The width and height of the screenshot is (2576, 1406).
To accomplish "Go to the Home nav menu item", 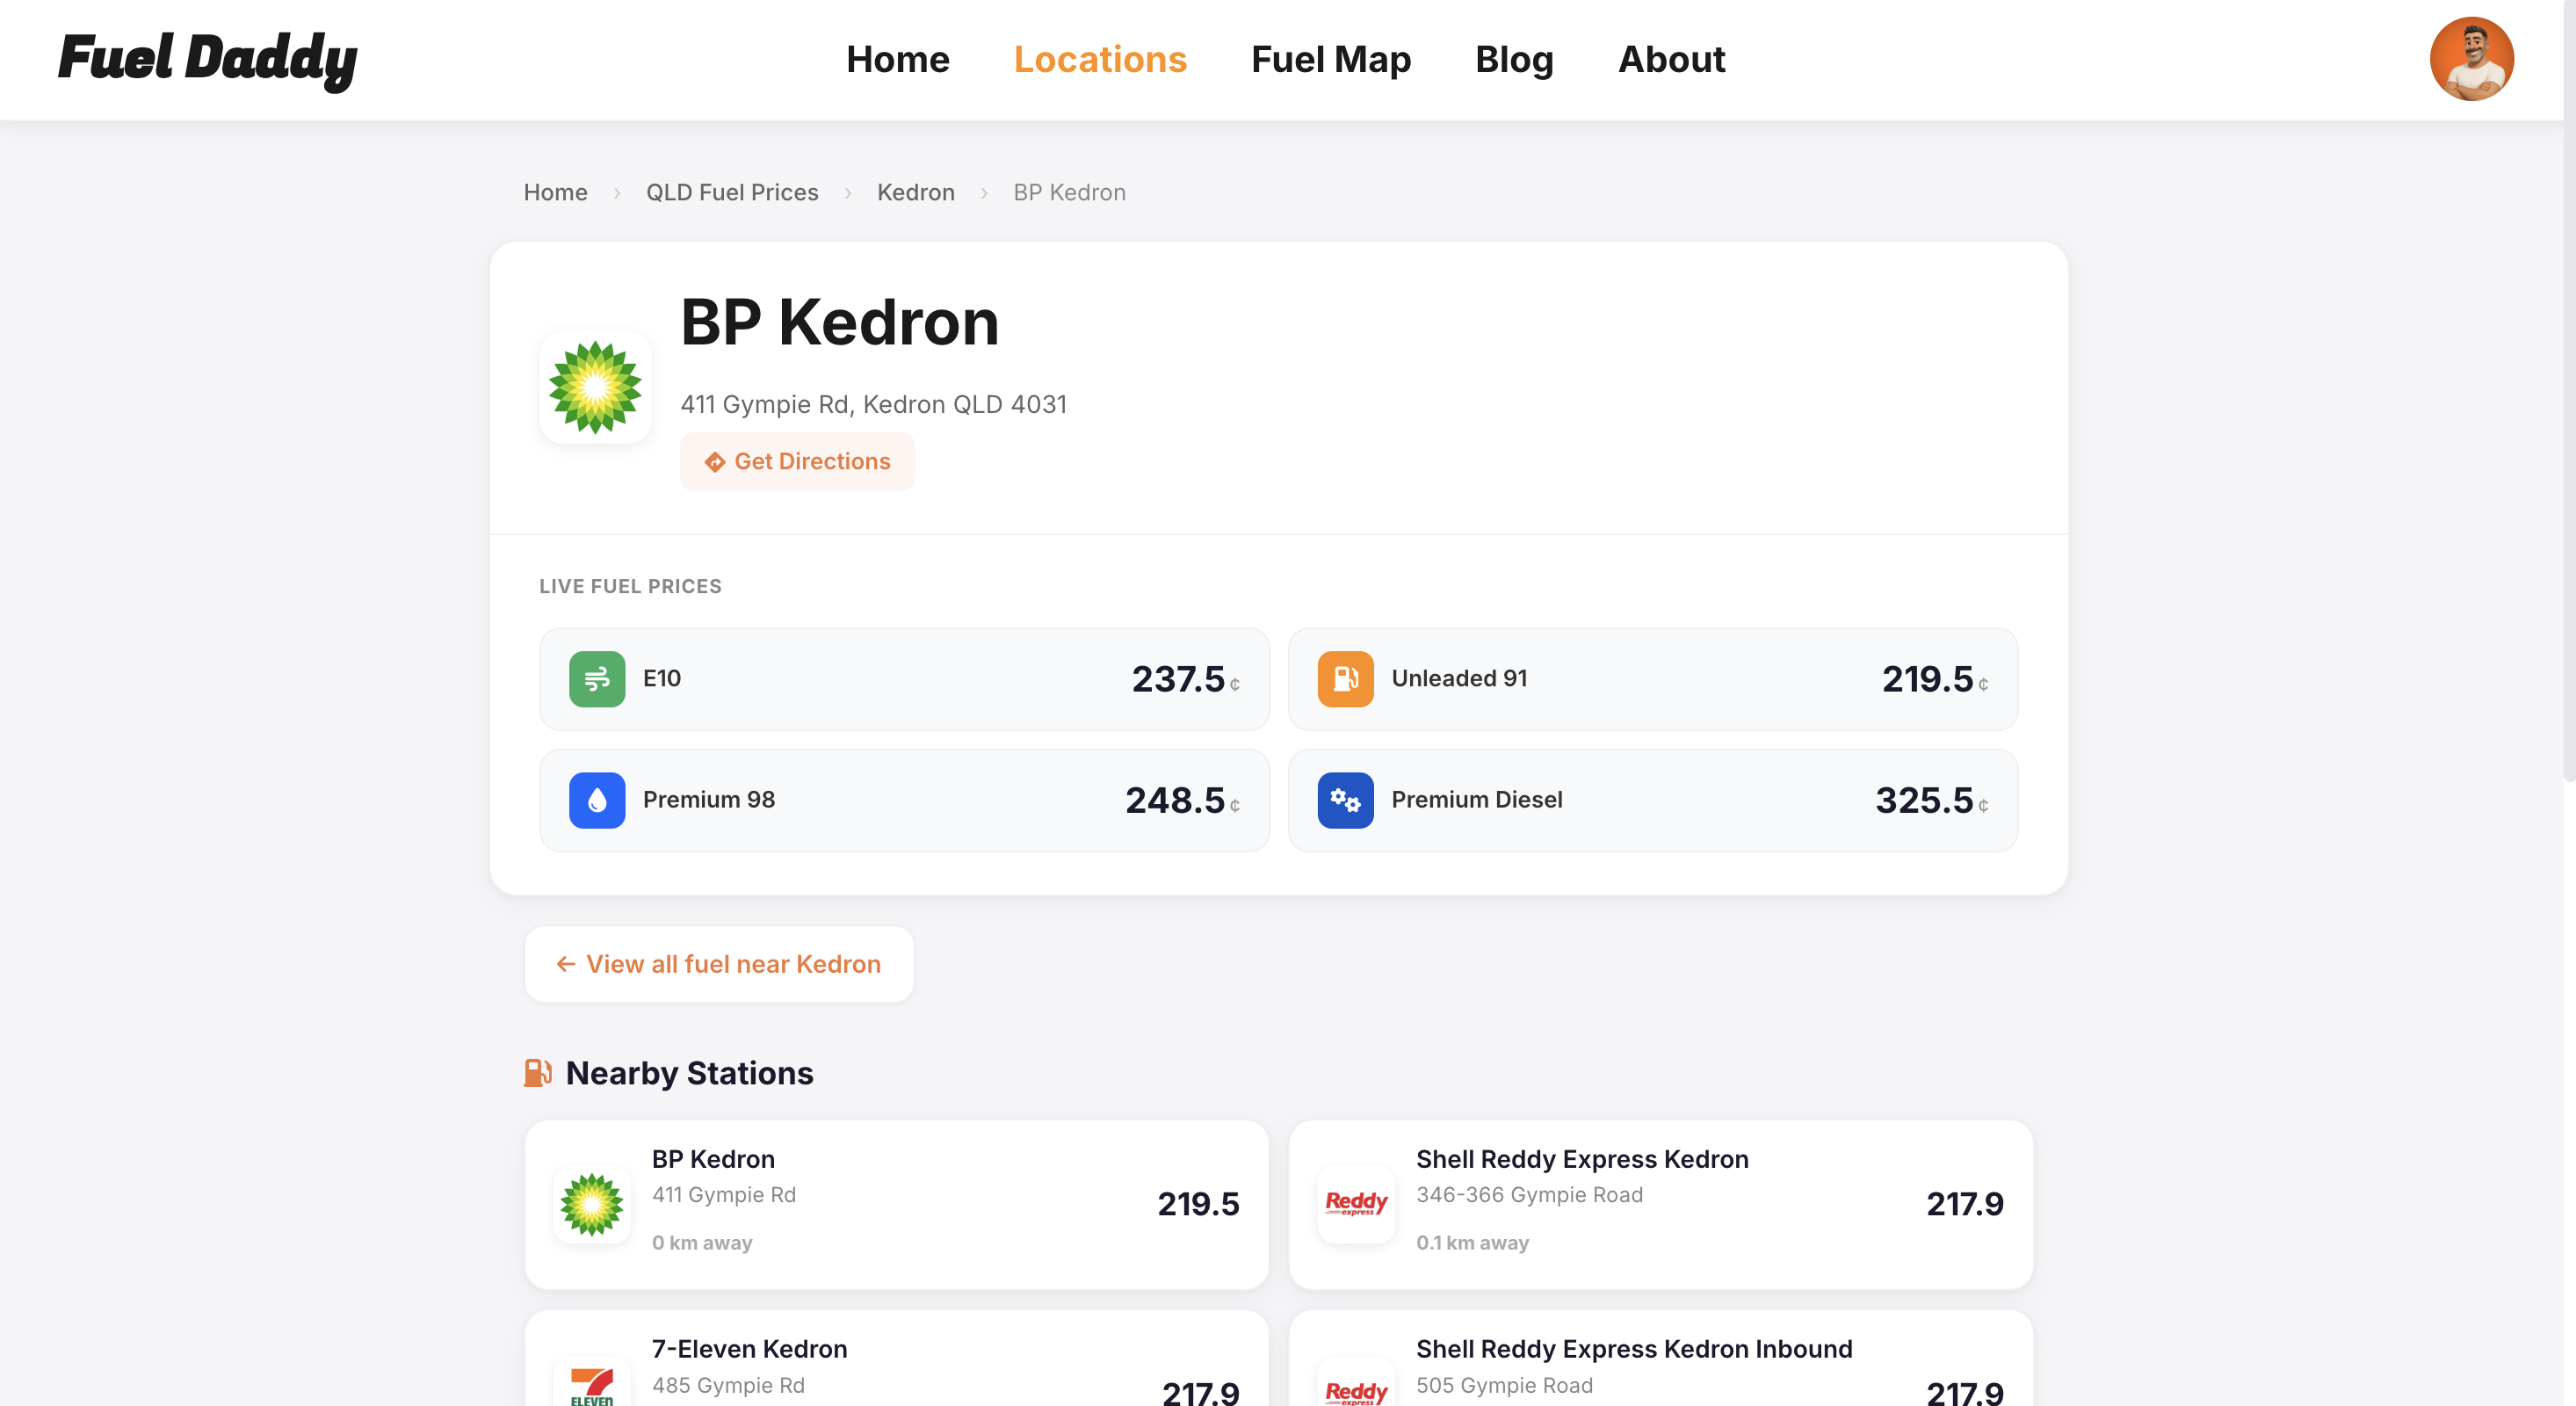I will coord(897,59).
